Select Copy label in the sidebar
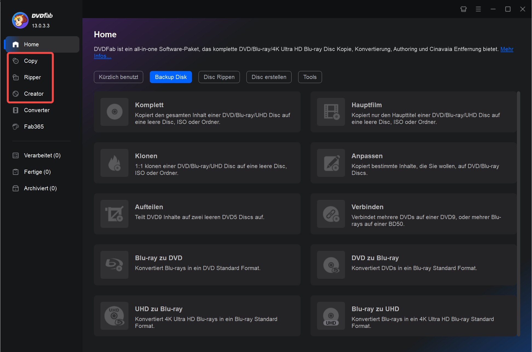Image resolution: width=532 pixels, height=352 pixels. click(31, 61)
